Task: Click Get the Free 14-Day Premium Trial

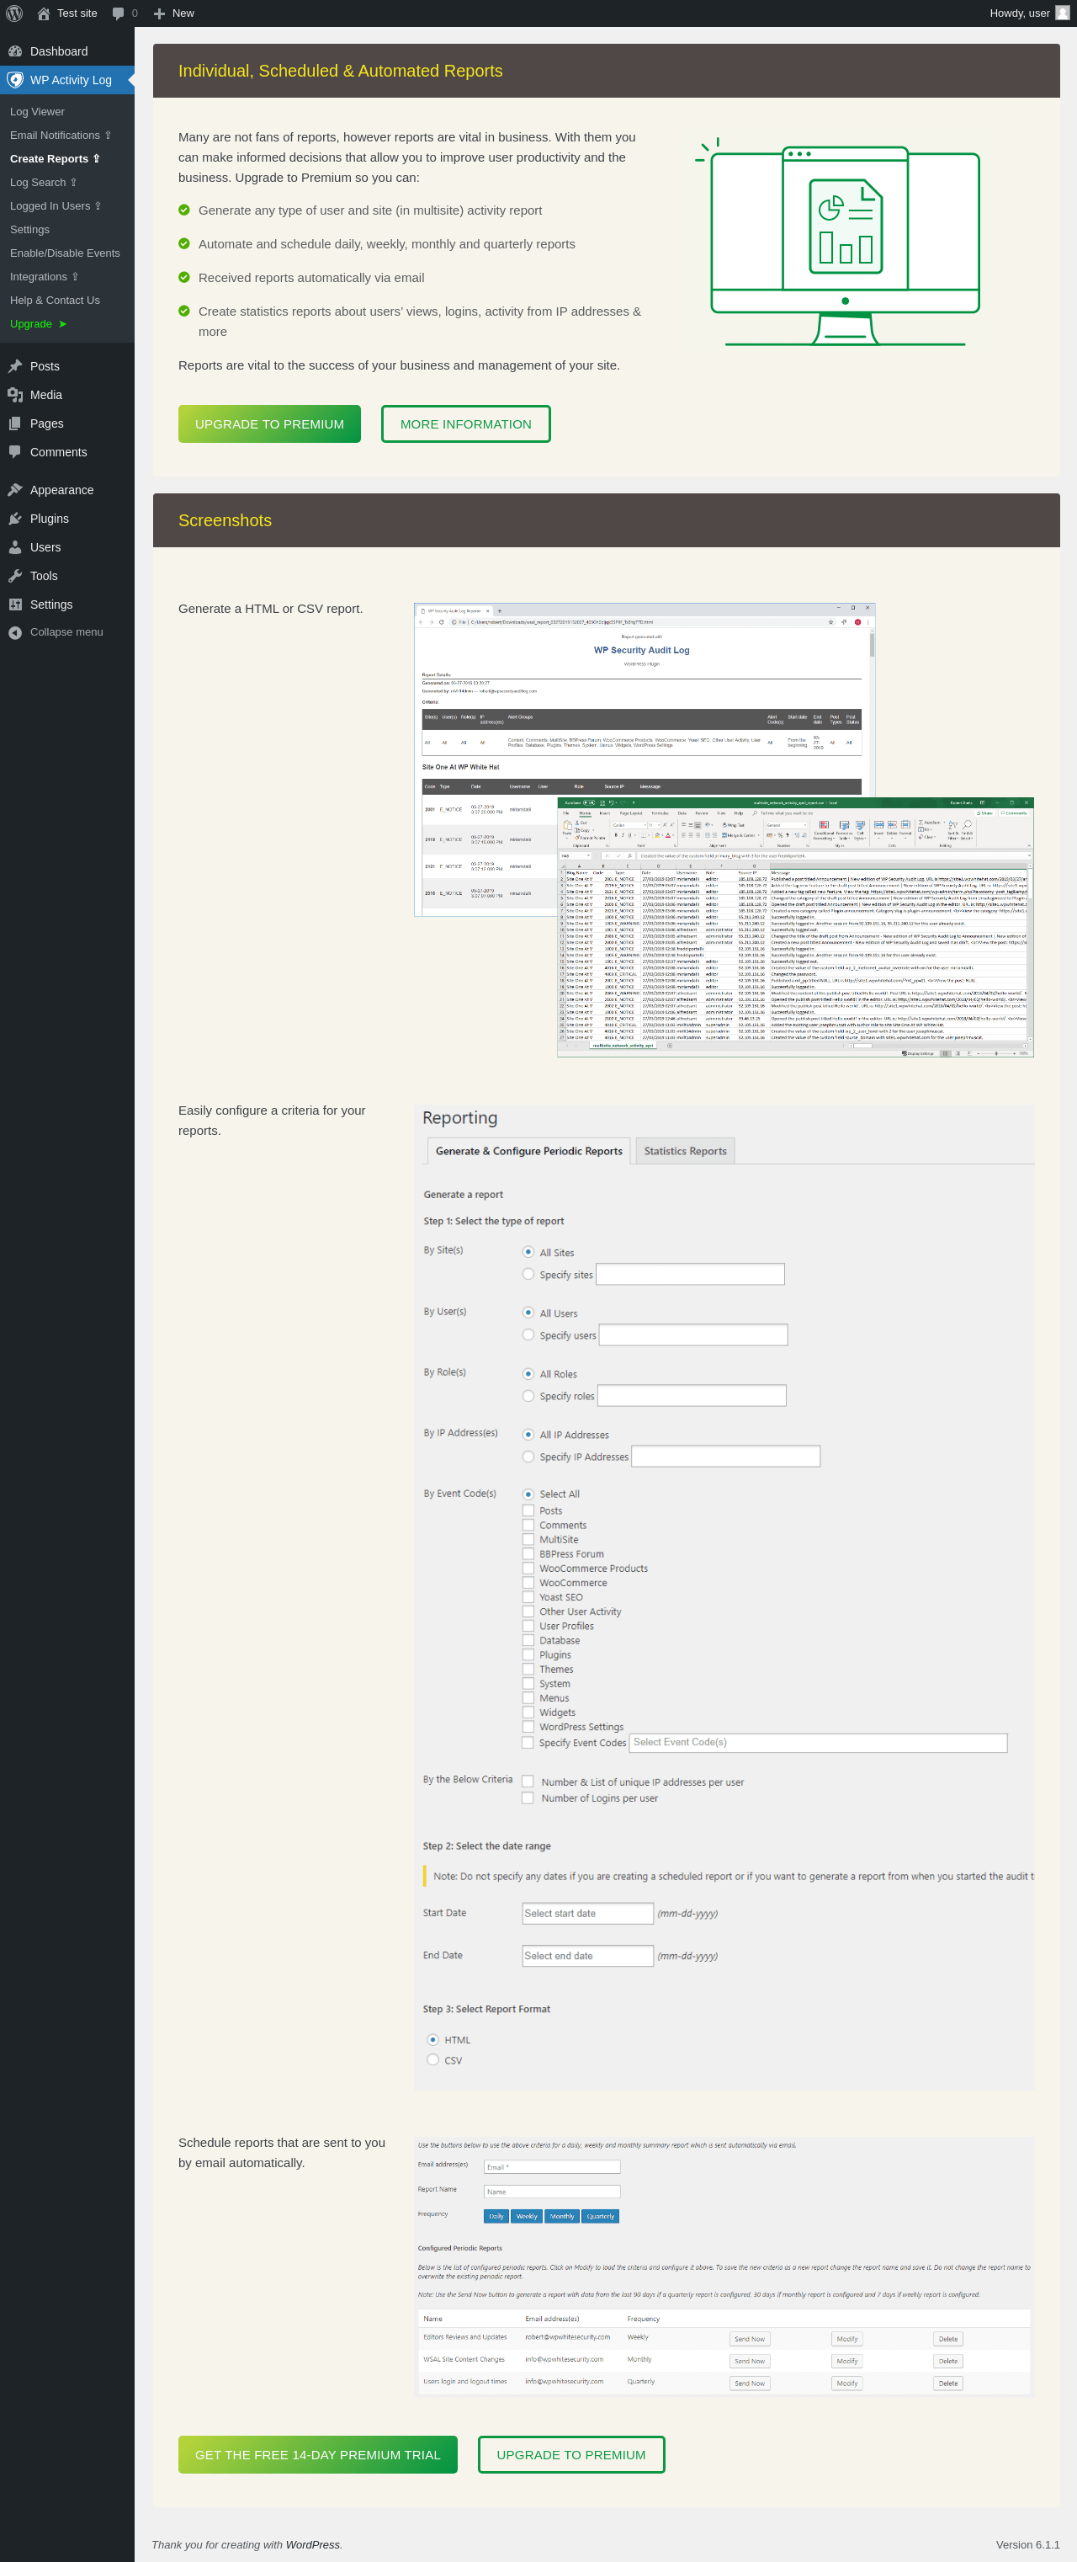Action: (318, 2454)
